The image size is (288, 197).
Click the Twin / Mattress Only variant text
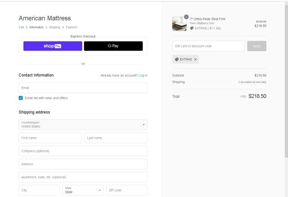pyautogui.click(x=202, y=23)
